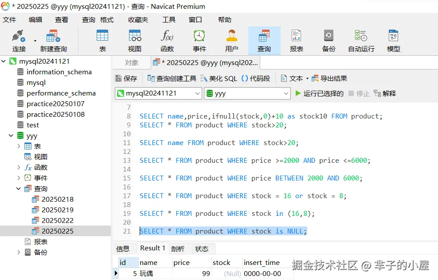This screenshot has height=280, width=438.
Task: Open the 查询 (Query) menu
Action: point(89,20)
